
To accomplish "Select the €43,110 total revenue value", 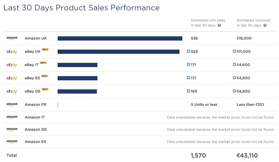I will click(247, 155).
